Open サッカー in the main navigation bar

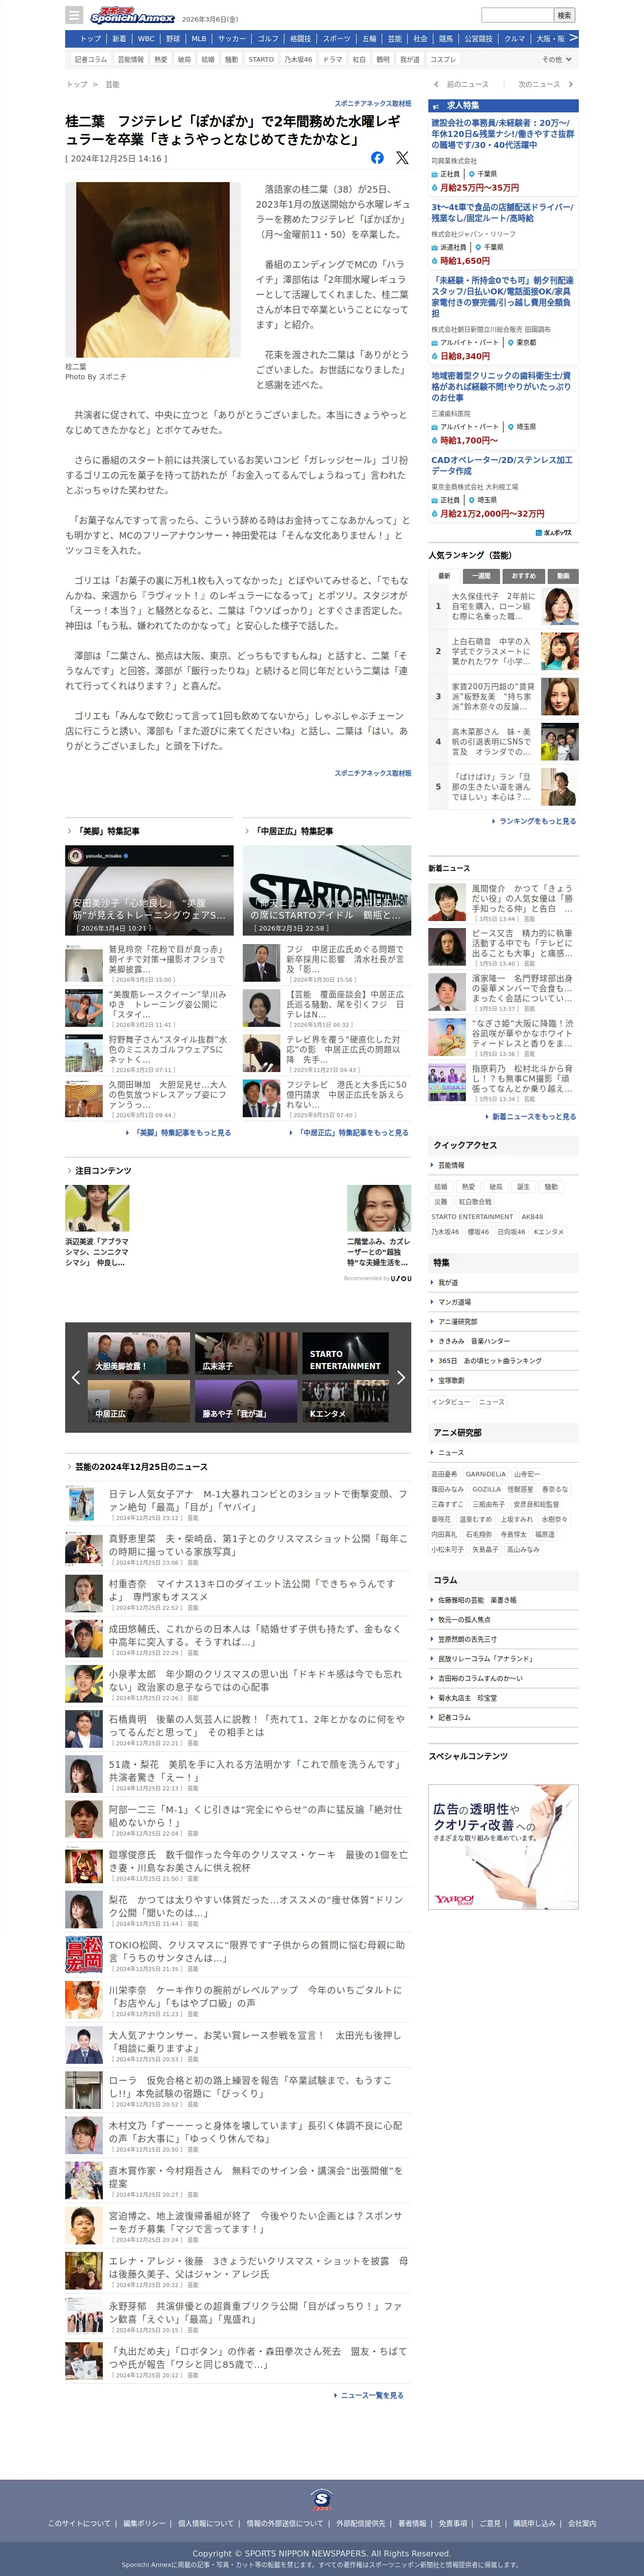[x=232, y=39]
